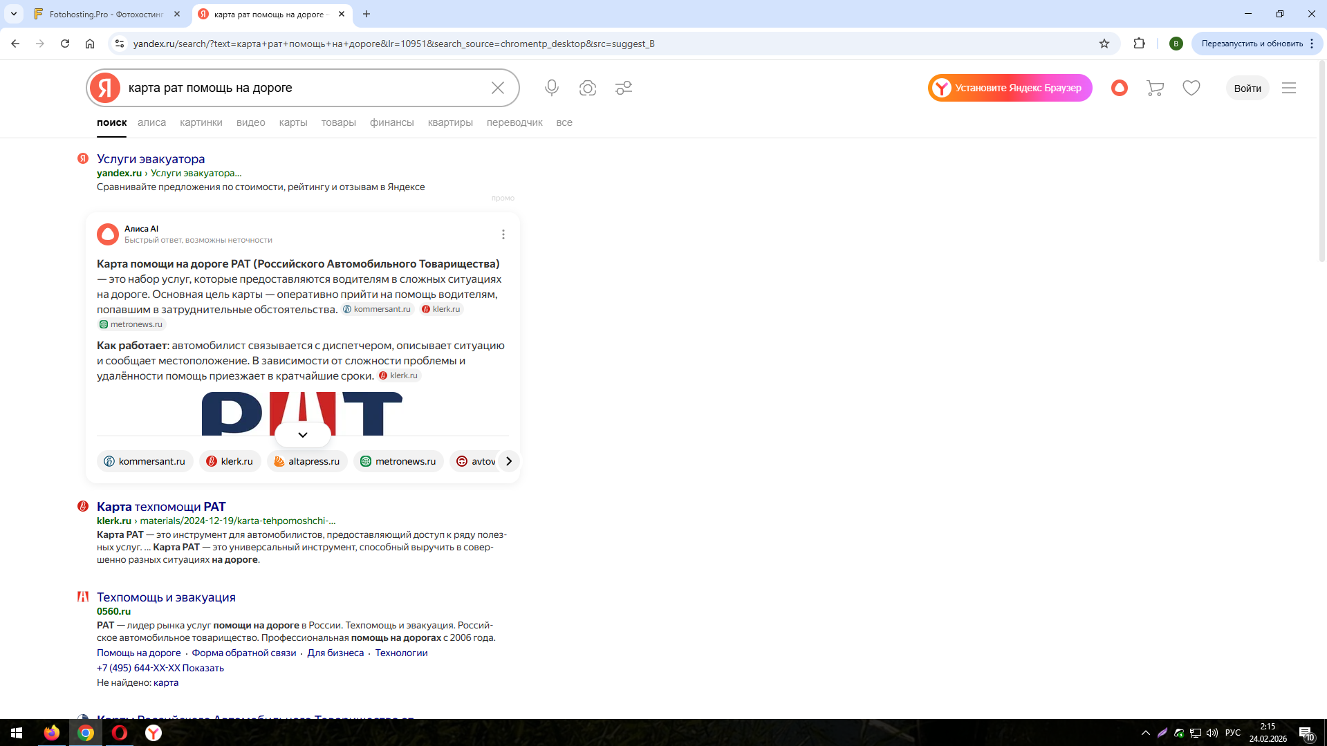The height and width of the screenshot is (746, 1327).
Task: Open kommersant.ru source chip
Action: click(x=145, y=461)
